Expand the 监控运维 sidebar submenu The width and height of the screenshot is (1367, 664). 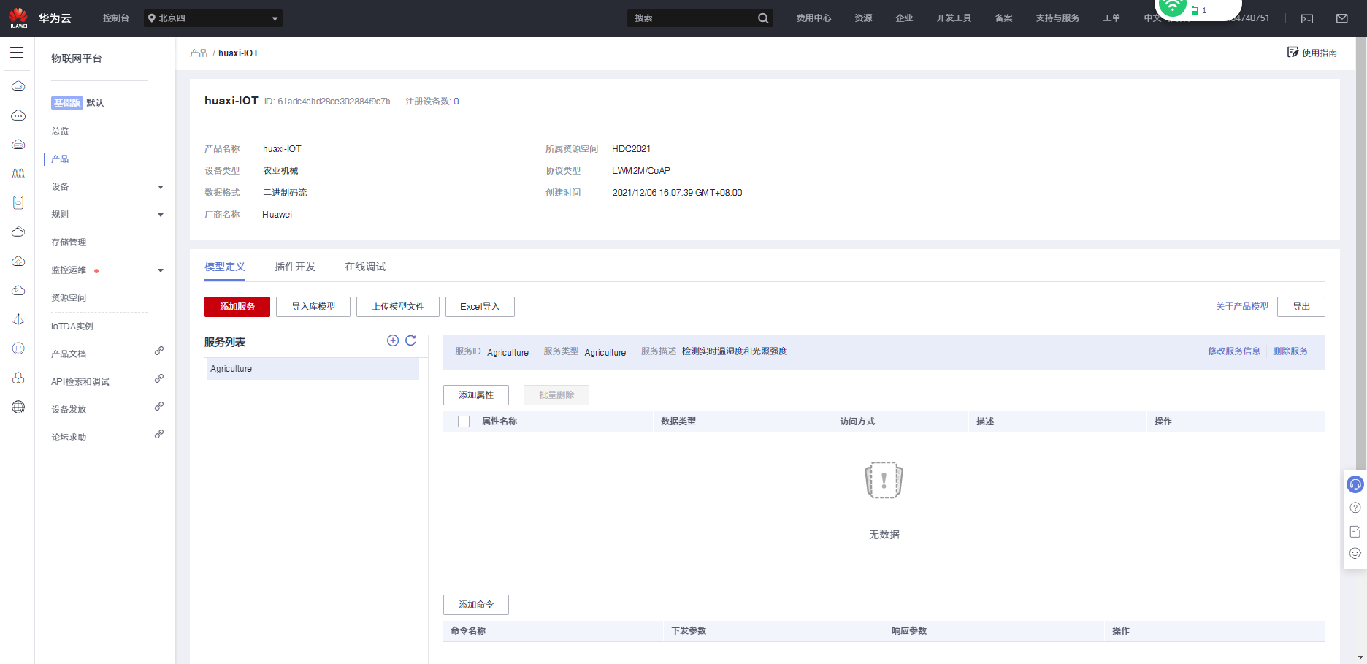[161, 270]
